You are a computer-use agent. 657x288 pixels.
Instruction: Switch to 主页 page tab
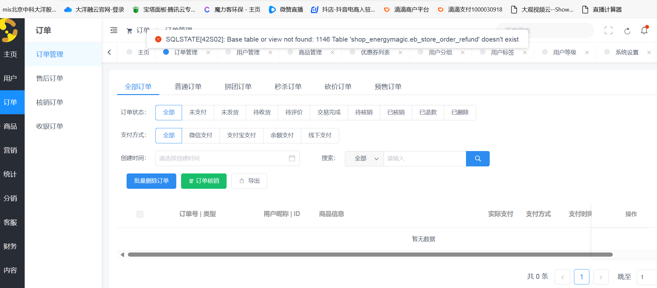click(x=138, y=52)
